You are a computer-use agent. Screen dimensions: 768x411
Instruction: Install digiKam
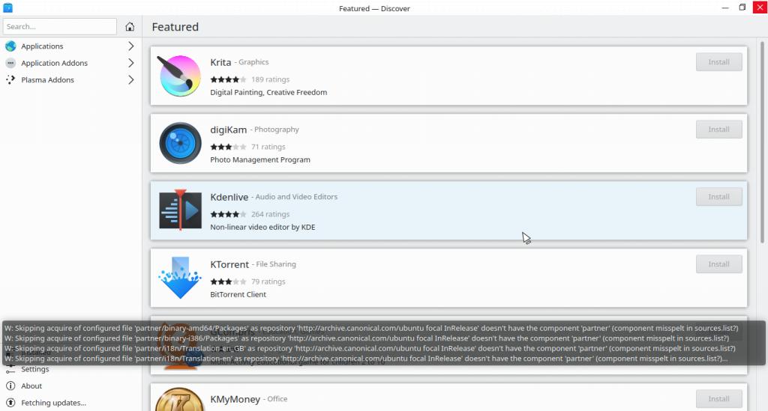click(718, 130)
